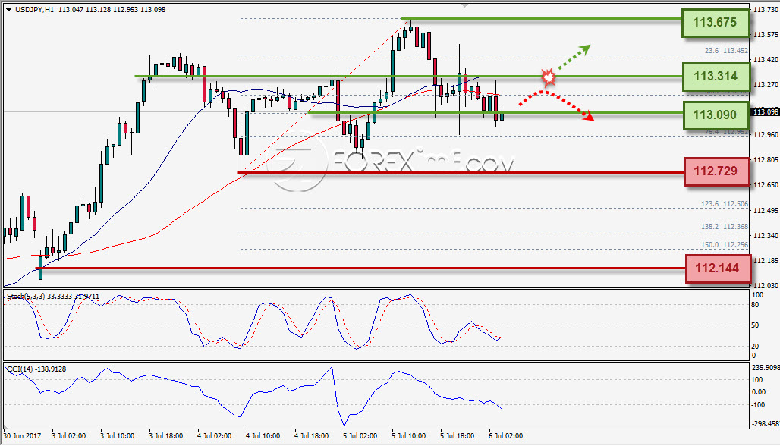The height and width of the screenshot is (446, 780).
Task: Click the 112.144 red support label
Action: (x=717, y=269)
